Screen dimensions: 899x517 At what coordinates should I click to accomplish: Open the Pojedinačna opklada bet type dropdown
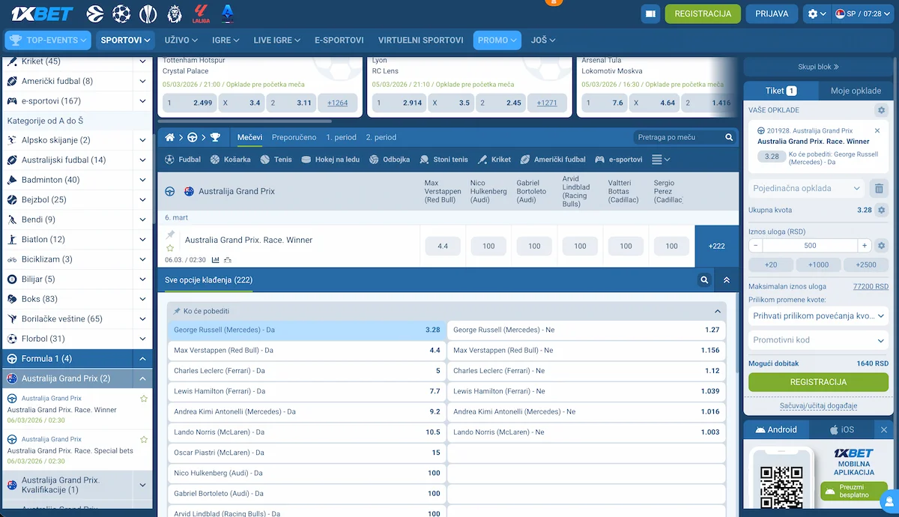806,189
